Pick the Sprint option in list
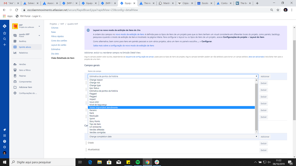The height and width of the screenshot is (166, 296). pos(172,118)
